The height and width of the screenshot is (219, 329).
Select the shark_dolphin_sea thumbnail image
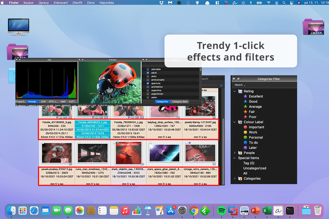(x=128, y=153)
